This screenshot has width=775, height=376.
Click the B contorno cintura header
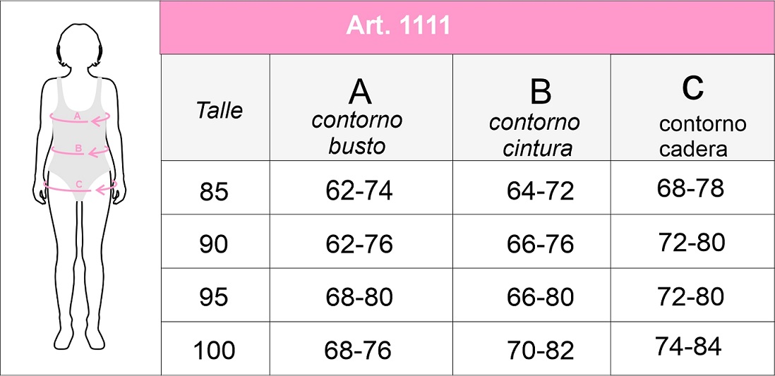[531, 107]
